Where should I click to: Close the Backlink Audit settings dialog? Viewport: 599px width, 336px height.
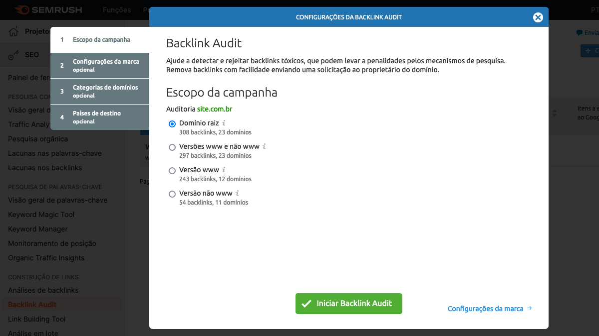[x=538, y=17]
